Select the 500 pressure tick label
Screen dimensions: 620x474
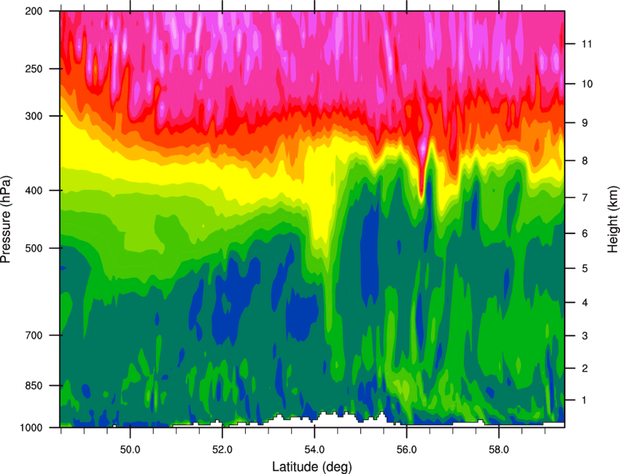[34, 248]
